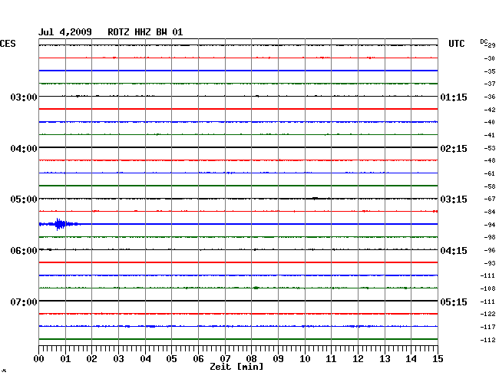Select the 06 minute axis label
Screen dimensions: 499x379
198,359
